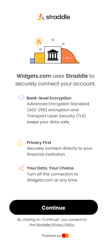This screenshot has height=242, width=111.
Task: Click the glowing Straddle sunburst icon
Action: (x=39, y=42)
